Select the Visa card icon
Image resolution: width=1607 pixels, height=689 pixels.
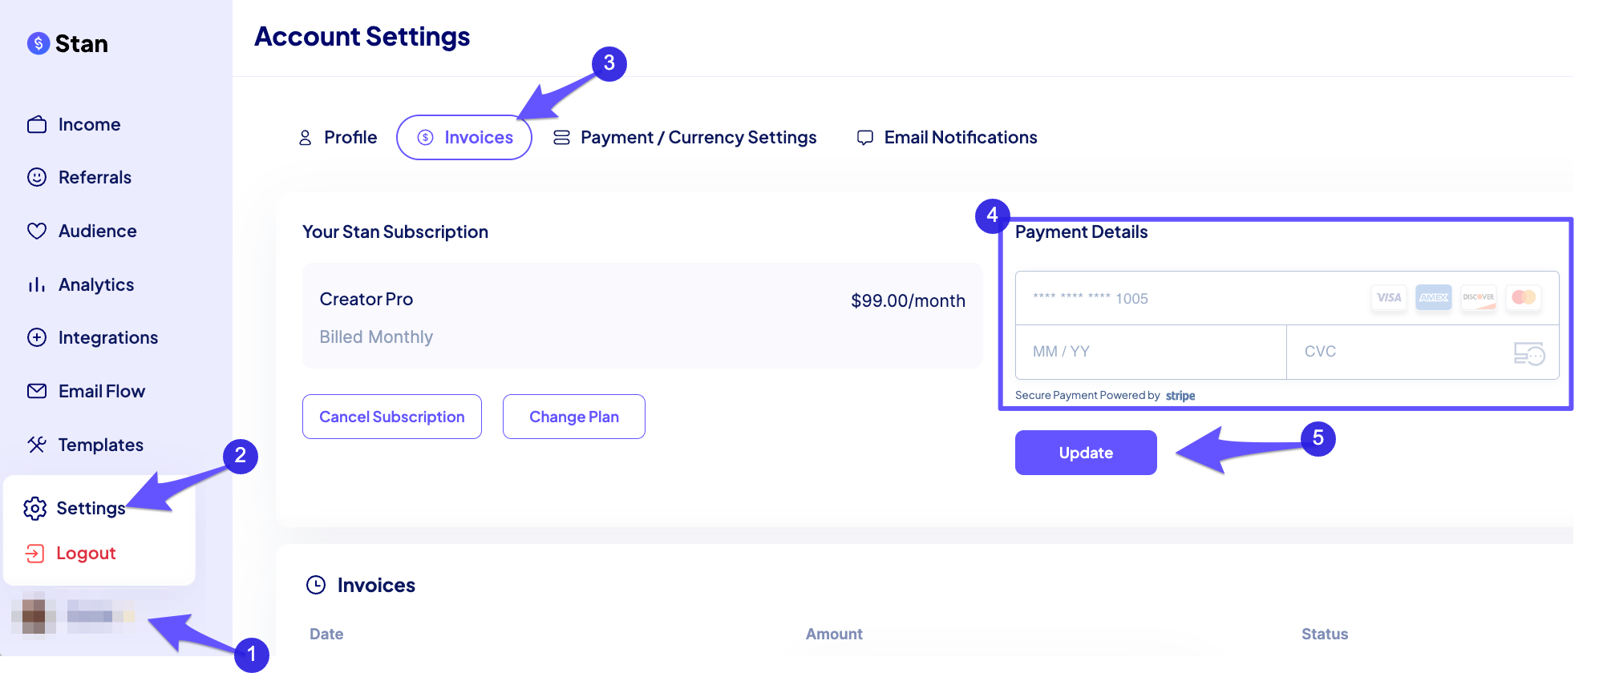coord(1388,298)
